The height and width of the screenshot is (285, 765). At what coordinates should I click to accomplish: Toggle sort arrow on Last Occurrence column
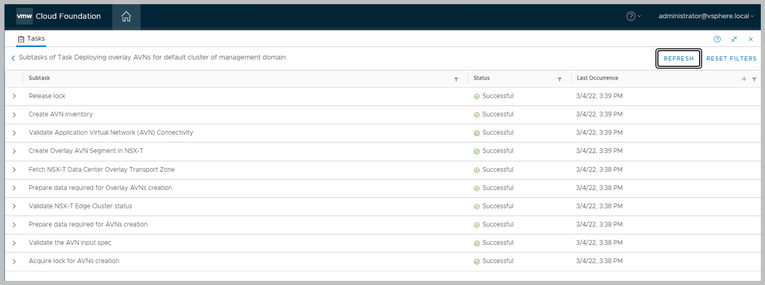(744, 79)
